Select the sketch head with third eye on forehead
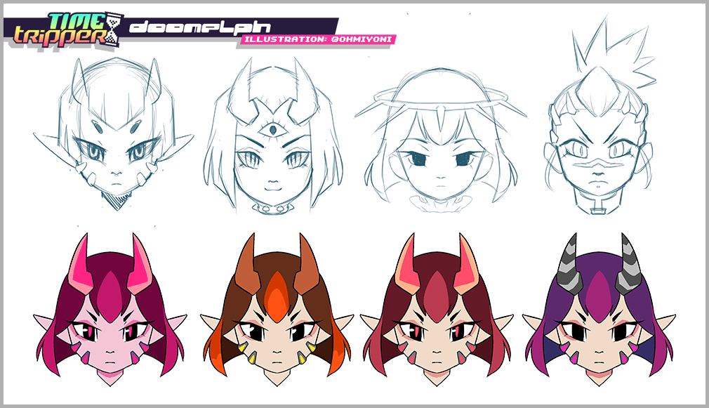 (x=272, y=136)
